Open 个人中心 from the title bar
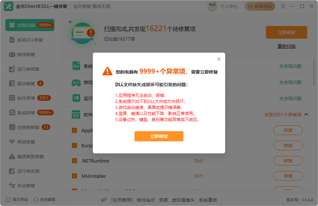 (x=229, y=6)
